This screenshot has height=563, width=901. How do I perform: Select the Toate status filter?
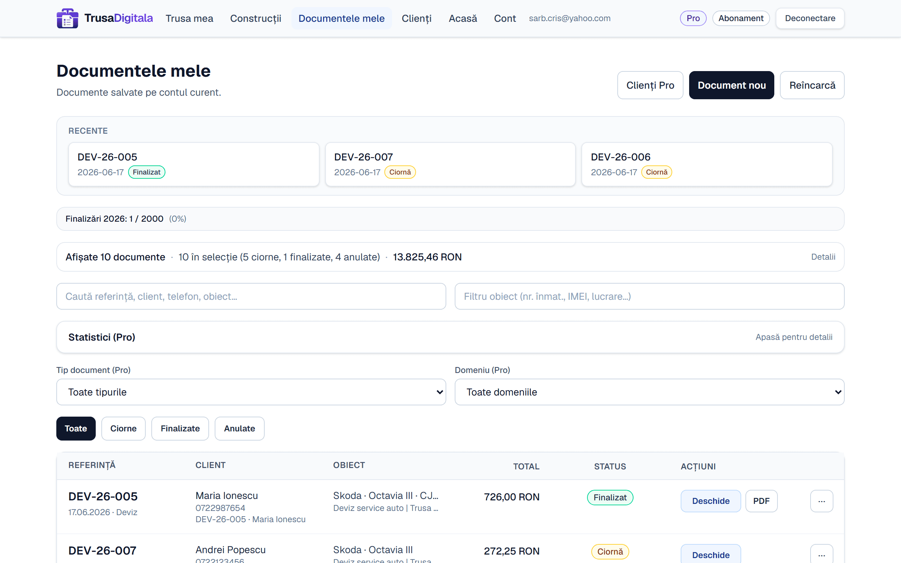pos(76,428)
